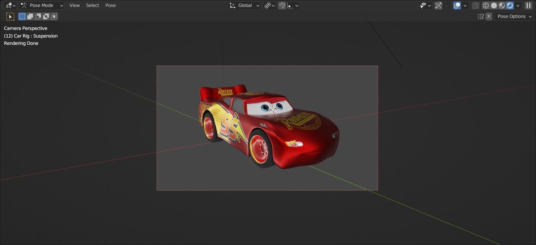This screenshot has height=245, width=536.
Task: Select the tweak select tool icon
Action: coord(10,16)
